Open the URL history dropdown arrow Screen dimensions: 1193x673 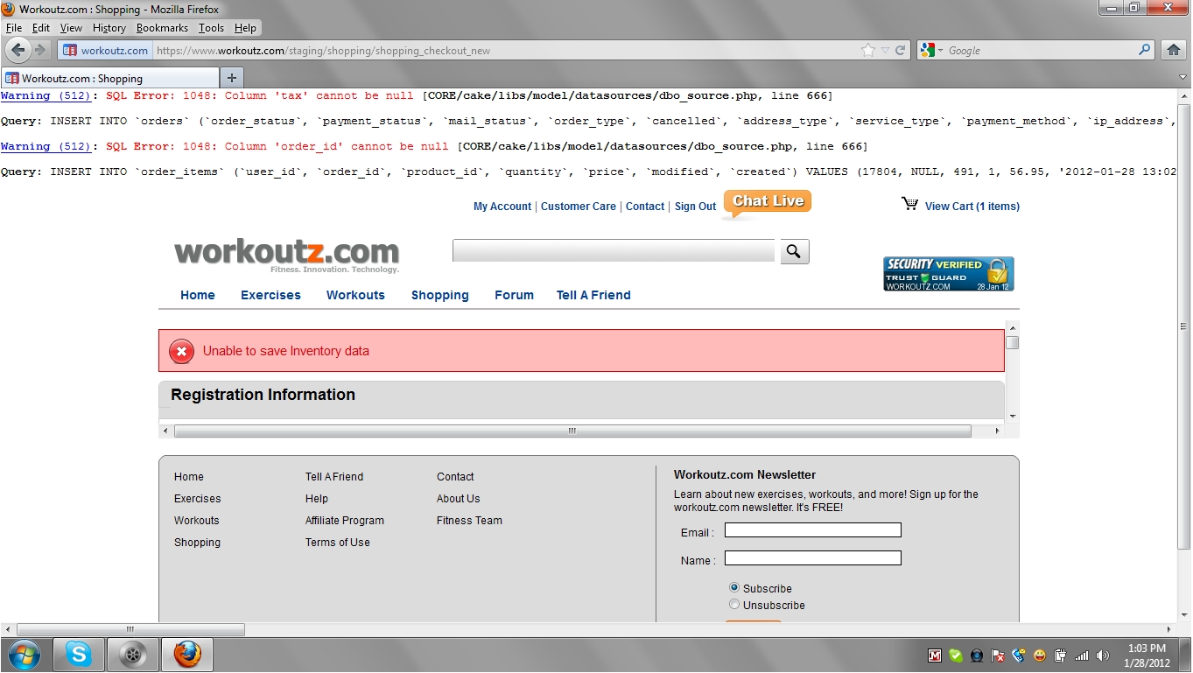click(885, 50)
